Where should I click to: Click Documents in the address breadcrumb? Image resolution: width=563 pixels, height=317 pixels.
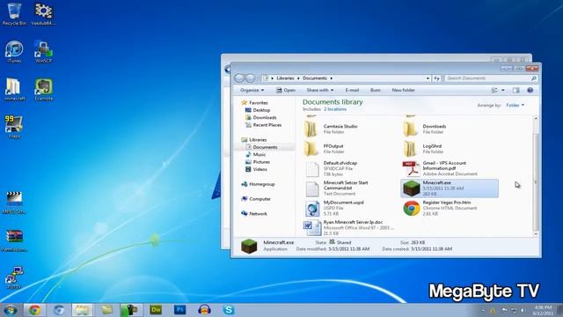click(315, 78)
